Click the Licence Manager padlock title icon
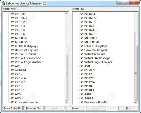 [x=3, y=3]
